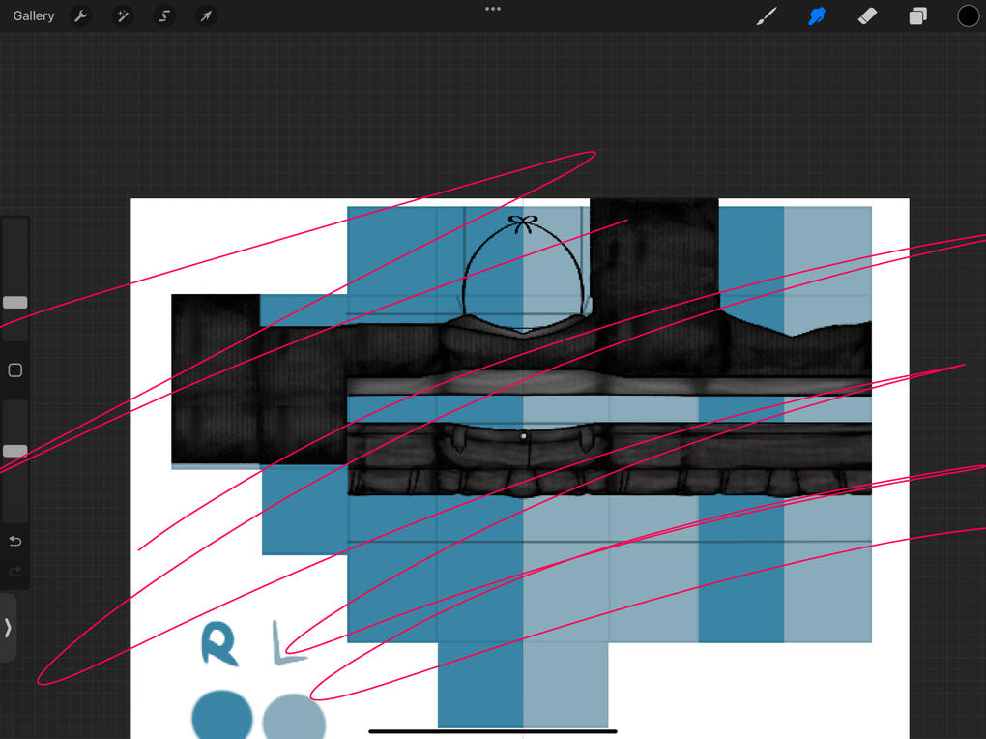Tap the three-dot multitasking menu
986x739 pixels.
tap(493, 9)
